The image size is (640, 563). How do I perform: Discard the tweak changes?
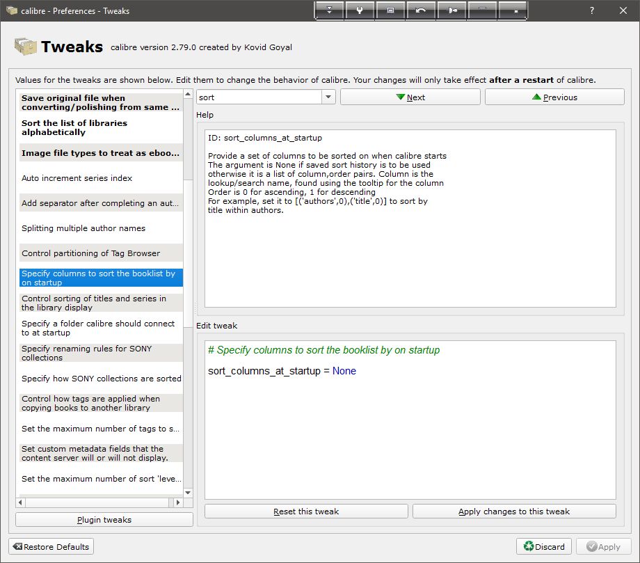coord(544,547)
